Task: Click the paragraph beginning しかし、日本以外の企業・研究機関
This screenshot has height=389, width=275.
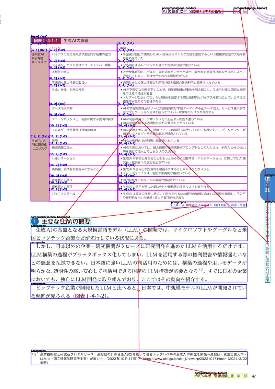Action: tap(139, 263)
